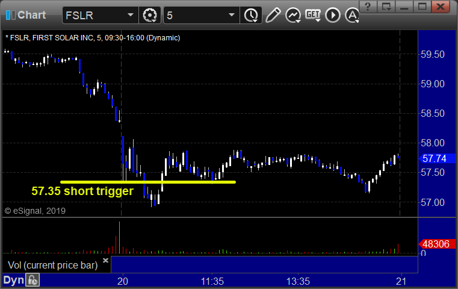Open the help question mark button
The width and height of the screenshot is (458, 289).
(x=368, y=7)
